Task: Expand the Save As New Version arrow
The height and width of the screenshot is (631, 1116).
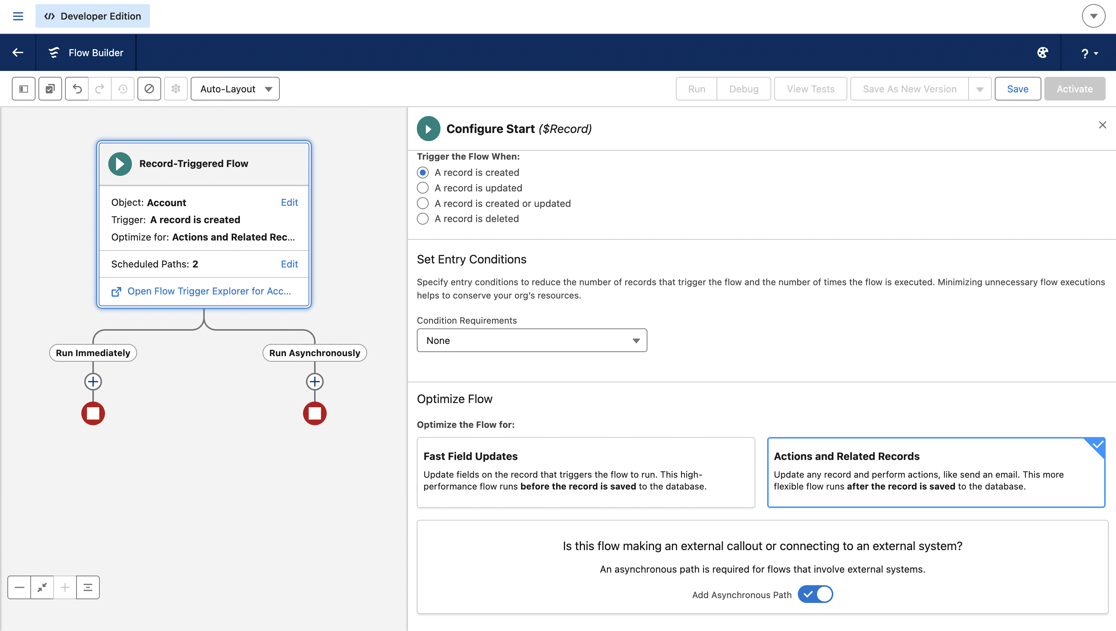Action: [x=980, y=89]
